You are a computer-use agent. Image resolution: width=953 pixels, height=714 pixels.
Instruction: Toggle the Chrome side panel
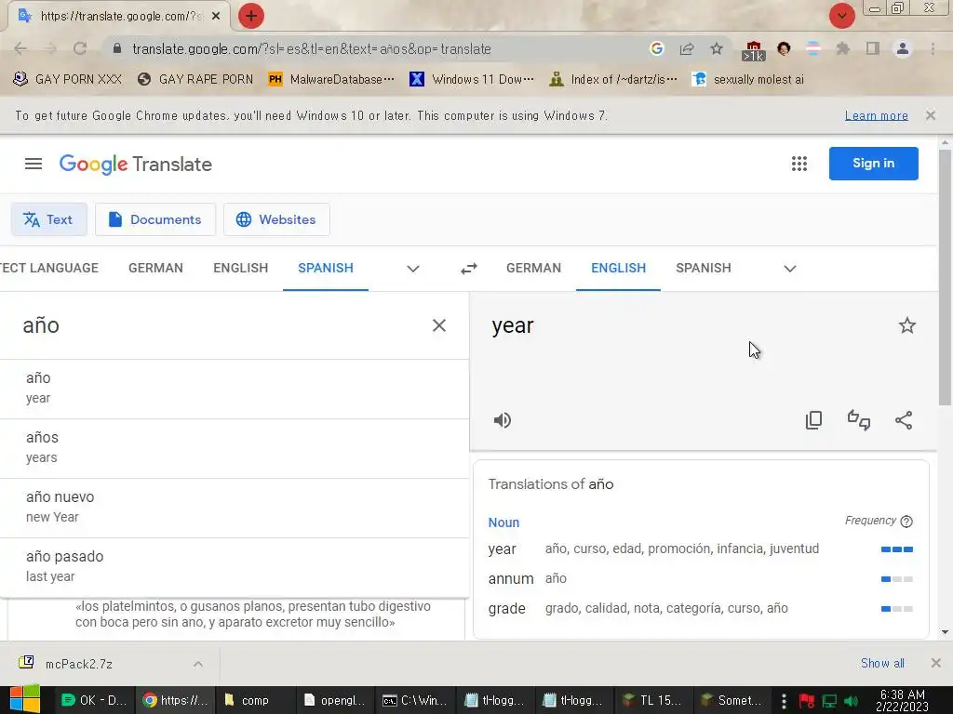click(873, 48)
